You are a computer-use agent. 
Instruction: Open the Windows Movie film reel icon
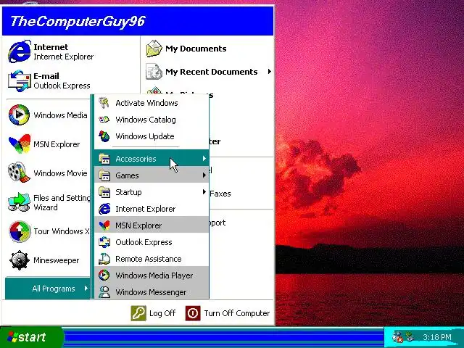click(19, 173)
